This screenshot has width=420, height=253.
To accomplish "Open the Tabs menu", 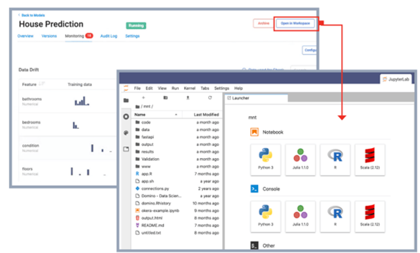I will pos(205,88).
